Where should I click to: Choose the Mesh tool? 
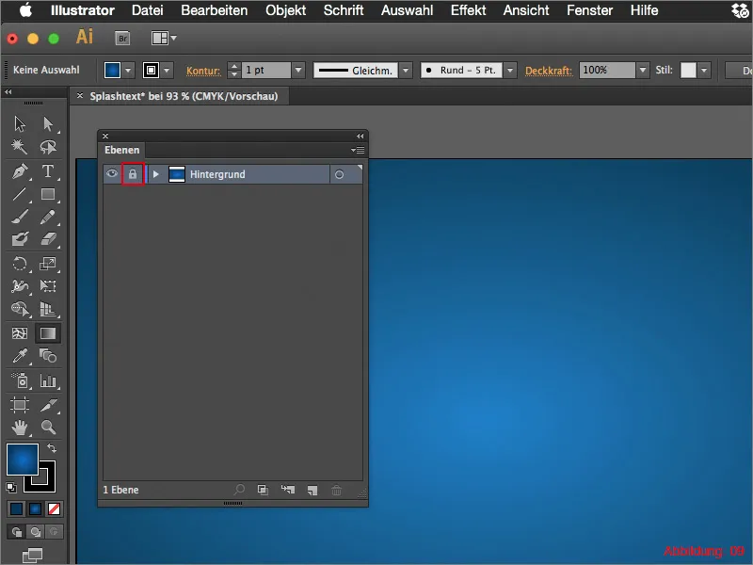coord(20,333)
